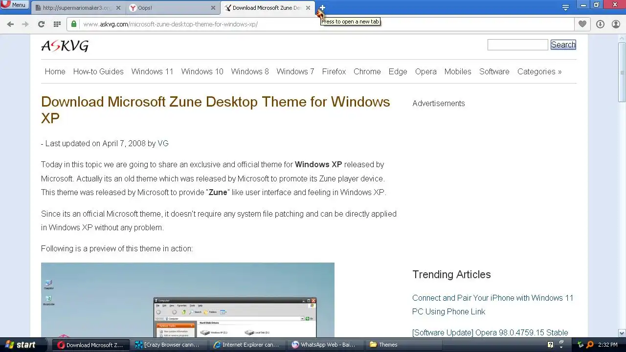626x352 pixels.
Task: Open the Opera 98.0.4759.15 Software Update article
Action: pos(490,332)
